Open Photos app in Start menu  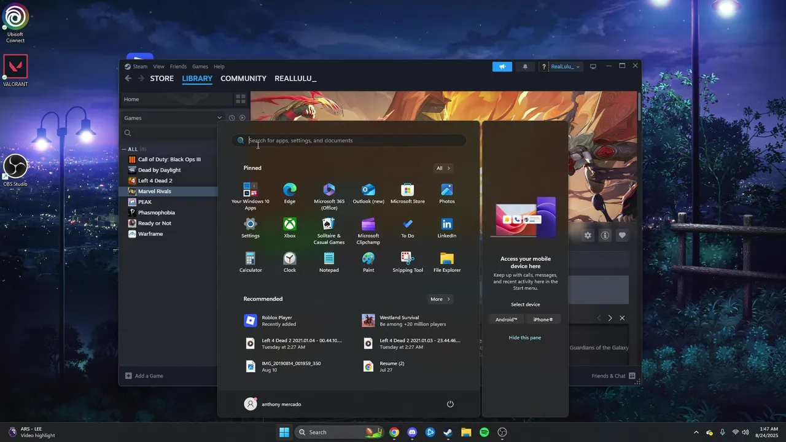coord(447,193)
